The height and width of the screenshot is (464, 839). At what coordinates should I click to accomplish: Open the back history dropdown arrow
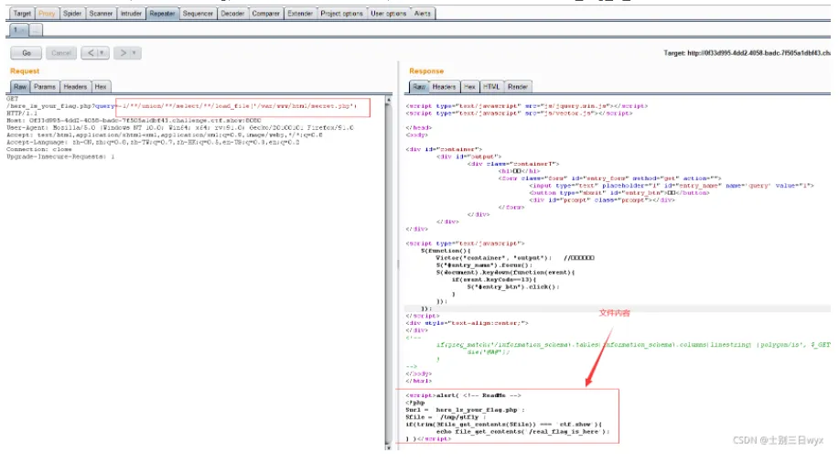click(102, 53)
